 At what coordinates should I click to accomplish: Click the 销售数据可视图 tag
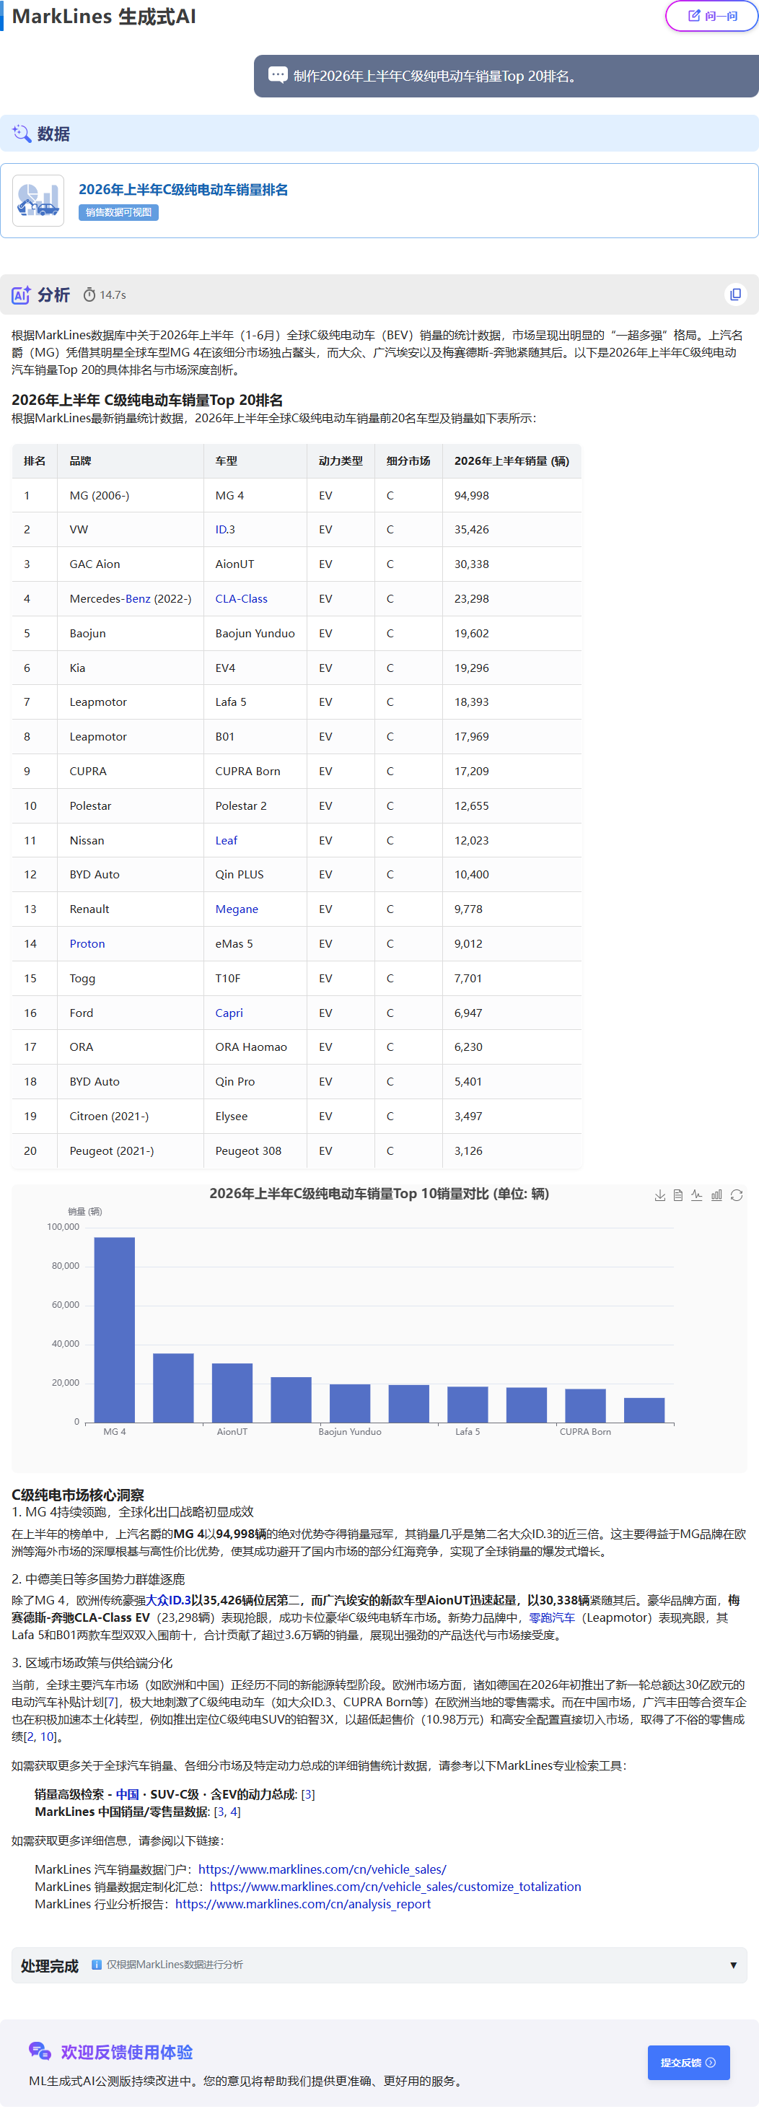tap(119, 212)
